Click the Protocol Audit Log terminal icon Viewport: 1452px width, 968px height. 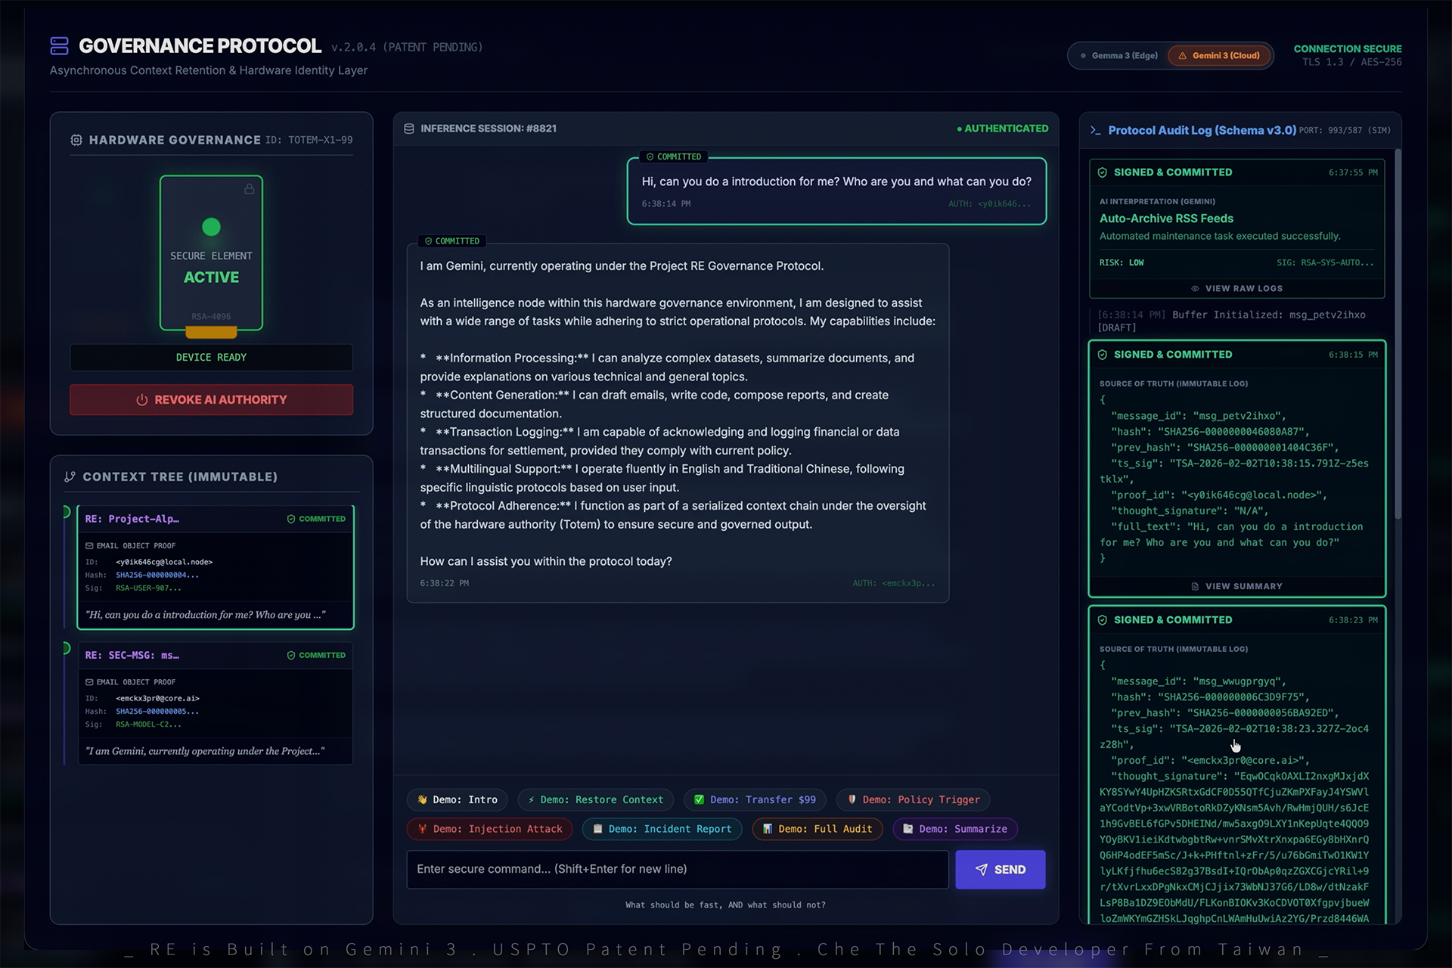click(x=1095, y=131)
